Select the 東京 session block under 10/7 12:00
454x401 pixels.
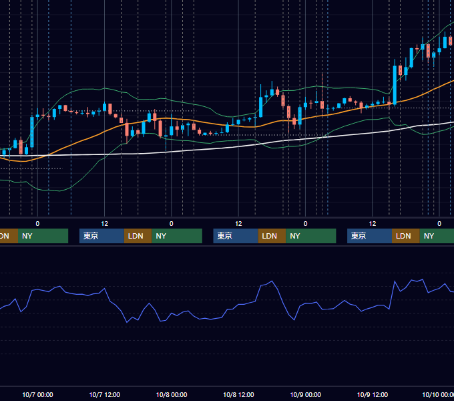(101, 236)
